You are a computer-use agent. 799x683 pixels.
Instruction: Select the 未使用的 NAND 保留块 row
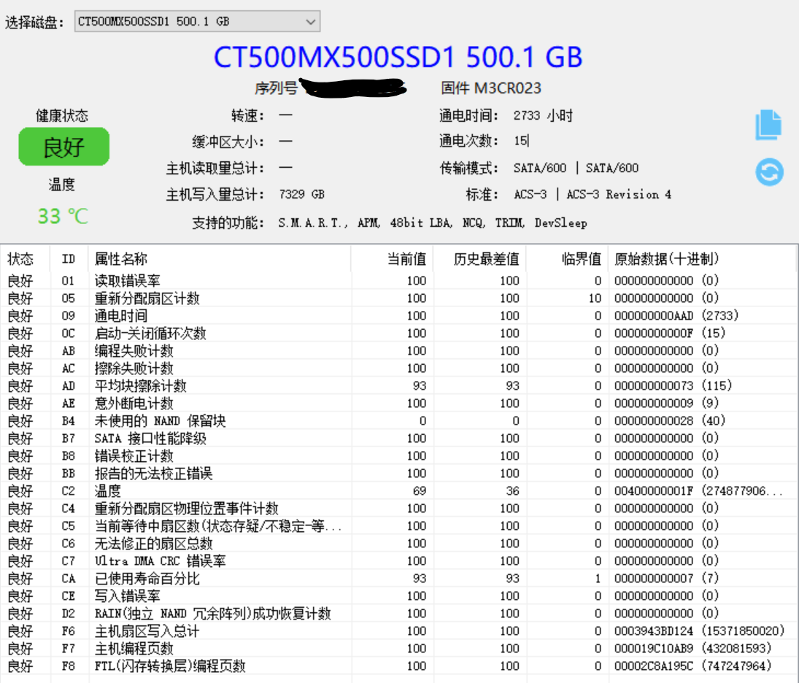coord(398,420)
